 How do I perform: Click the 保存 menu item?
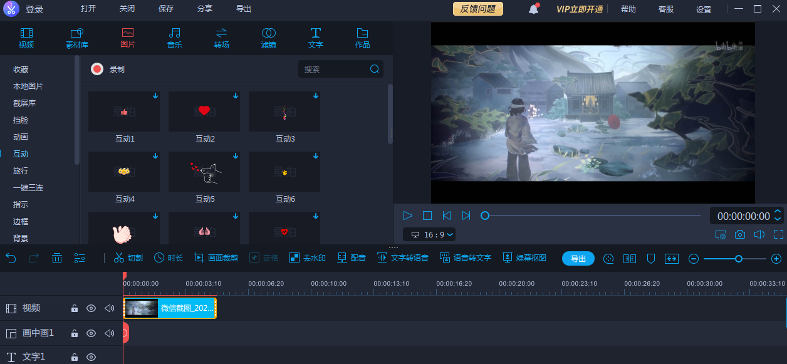[166, 9]
